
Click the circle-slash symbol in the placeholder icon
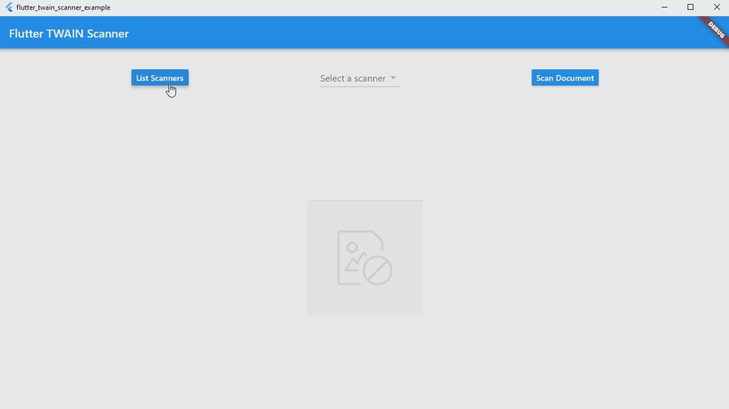click(377, 271)
